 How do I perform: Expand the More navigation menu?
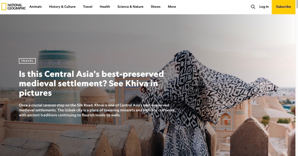172,7
